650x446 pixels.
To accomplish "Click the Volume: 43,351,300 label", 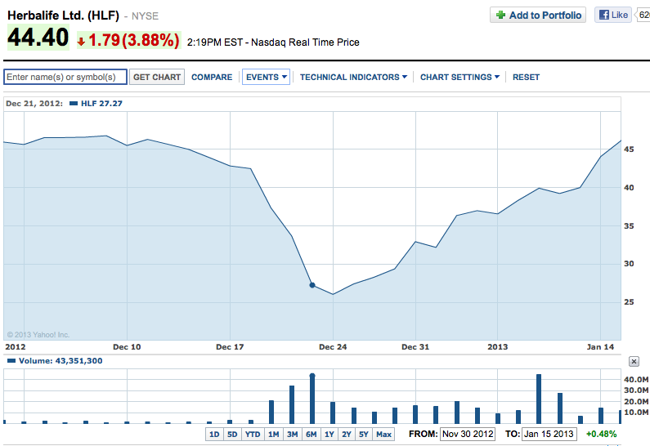I will pos(61,361).
